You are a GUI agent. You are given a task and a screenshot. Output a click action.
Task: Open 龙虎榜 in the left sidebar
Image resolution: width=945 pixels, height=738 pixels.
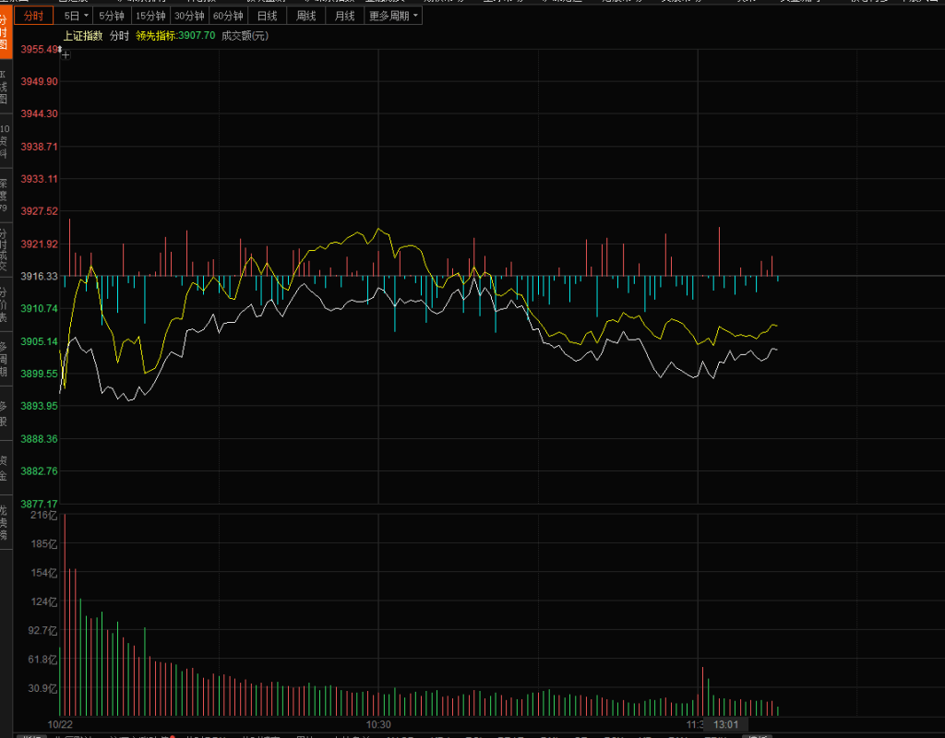[5, 522]
